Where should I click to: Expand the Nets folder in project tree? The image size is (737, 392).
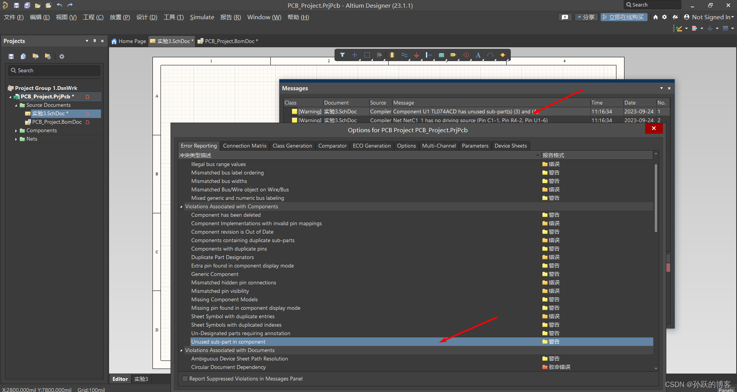coord(16,139)
